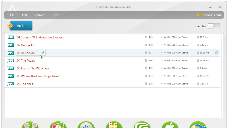Click MP3 badge of The Puzzle
Screen dimensions: 228x128
click(x=11, y=61)
